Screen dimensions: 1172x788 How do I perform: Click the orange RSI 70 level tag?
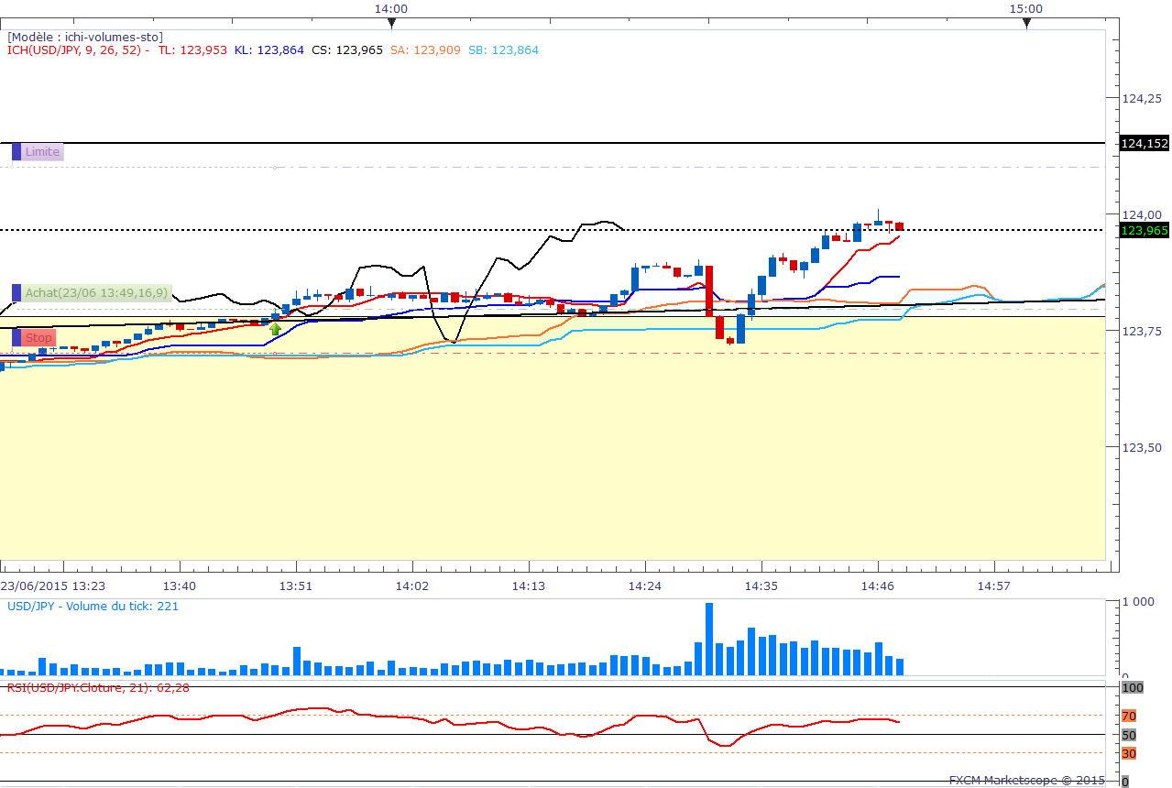pyautogui.click(x=1129, y=716)
